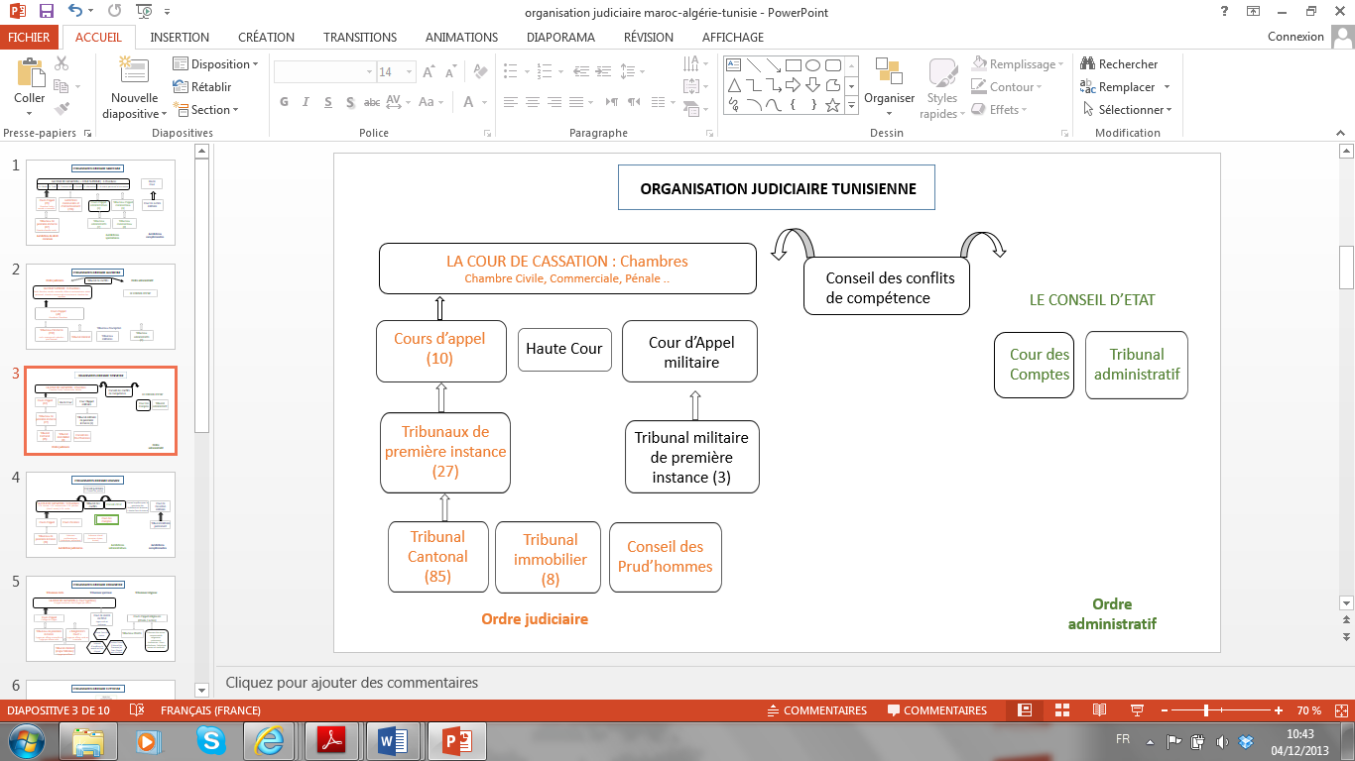
Task: Open Skype from the Windows taskbar
Action: 210,740
